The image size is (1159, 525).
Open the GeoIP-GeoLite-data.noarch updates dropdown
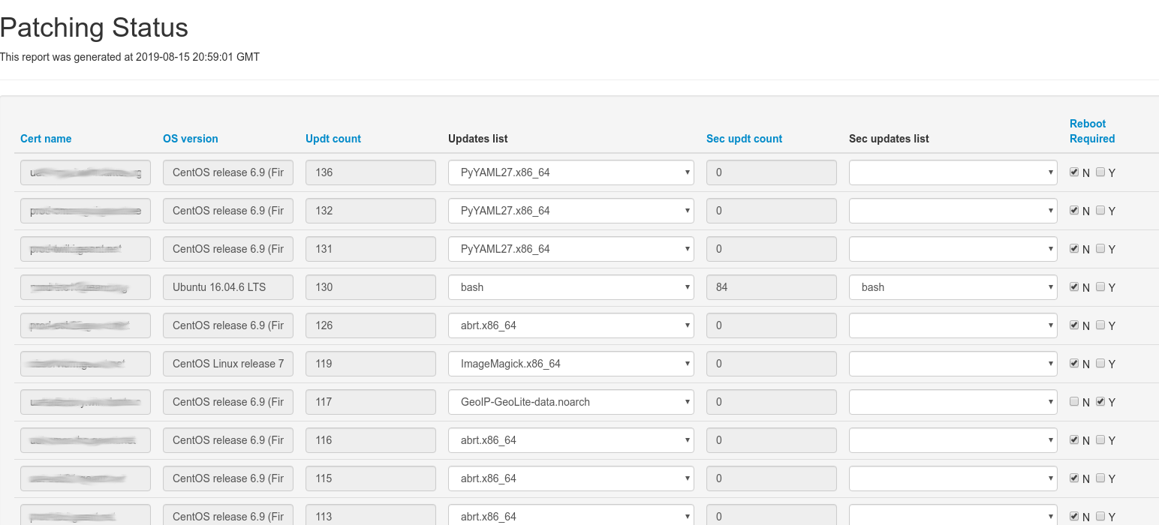click(x=571, y=402)
